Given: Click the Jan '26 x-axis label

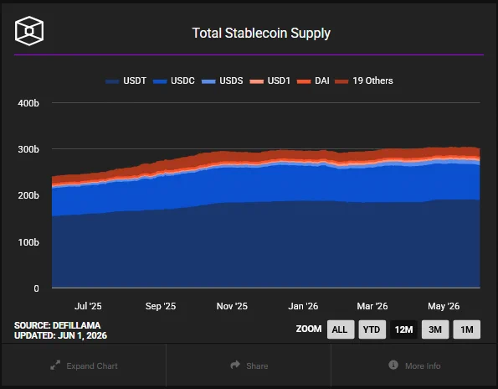Looking at the screenshot, I should (303, 306).
